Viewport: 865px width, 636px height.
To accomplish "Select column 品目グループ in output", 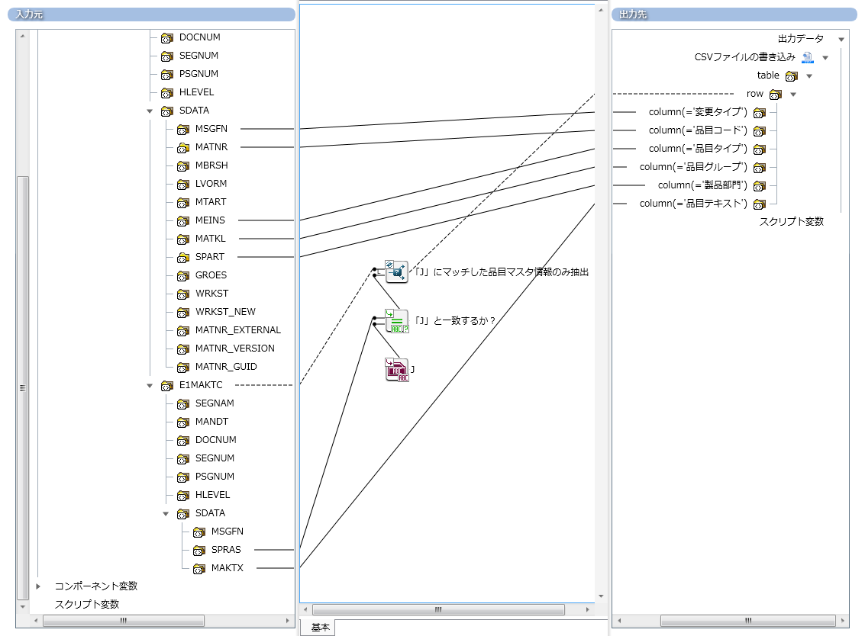I will pos(692,167).
